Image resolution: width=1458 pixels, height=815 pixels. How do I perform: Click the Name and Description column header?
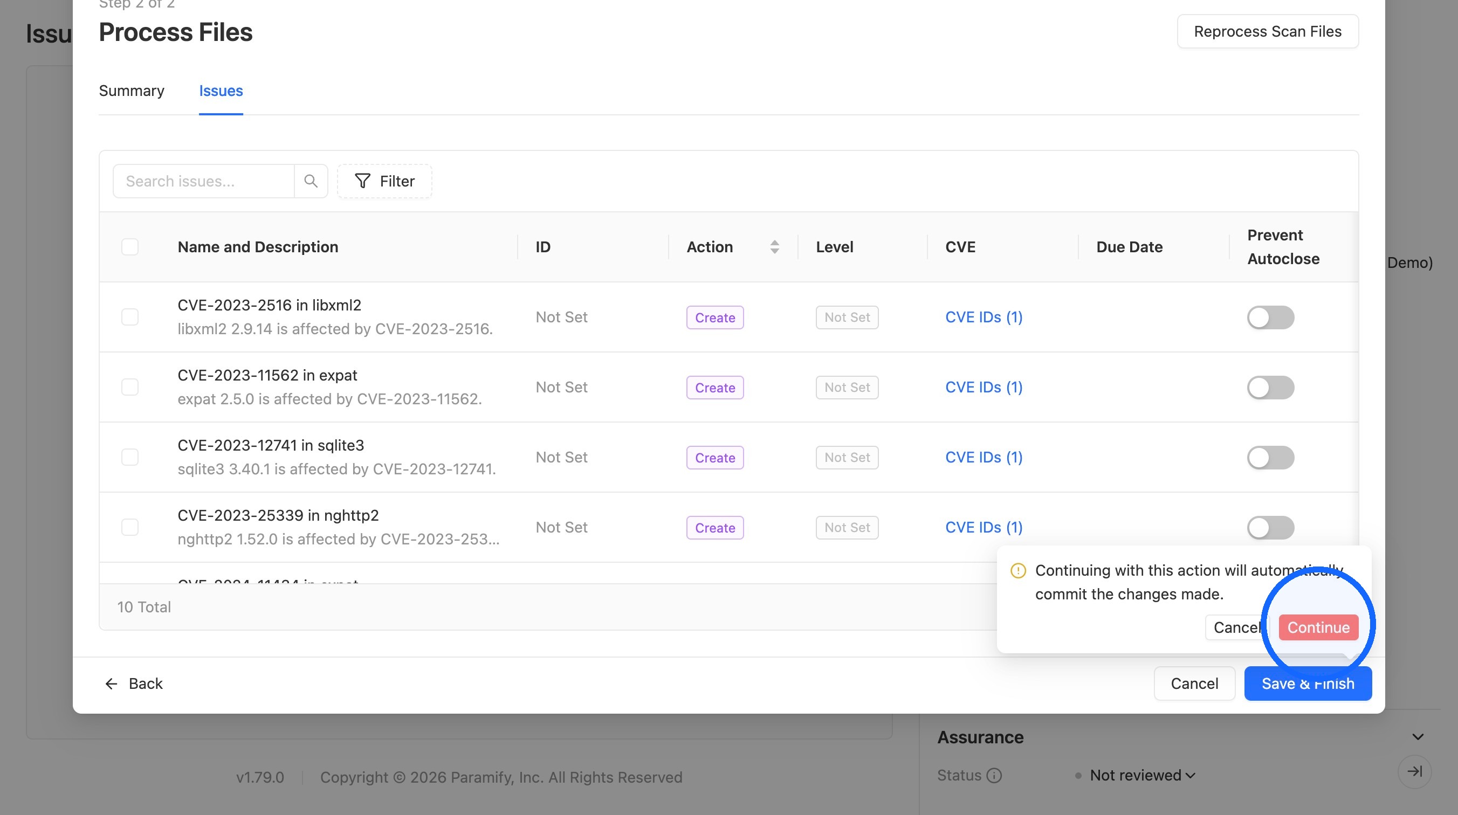pos(258,247)
